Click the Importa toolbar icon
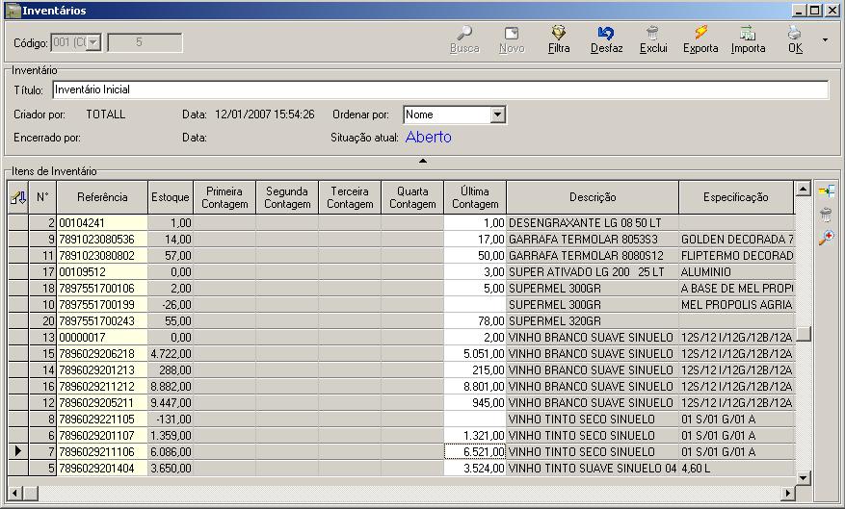 (x=748, y=34)
